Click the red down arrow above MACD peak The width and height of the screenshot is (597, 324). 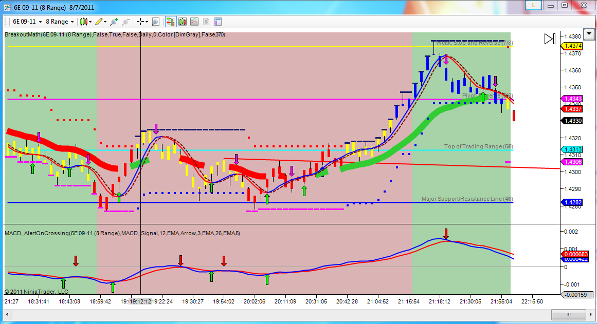click(x=446, y=234)
